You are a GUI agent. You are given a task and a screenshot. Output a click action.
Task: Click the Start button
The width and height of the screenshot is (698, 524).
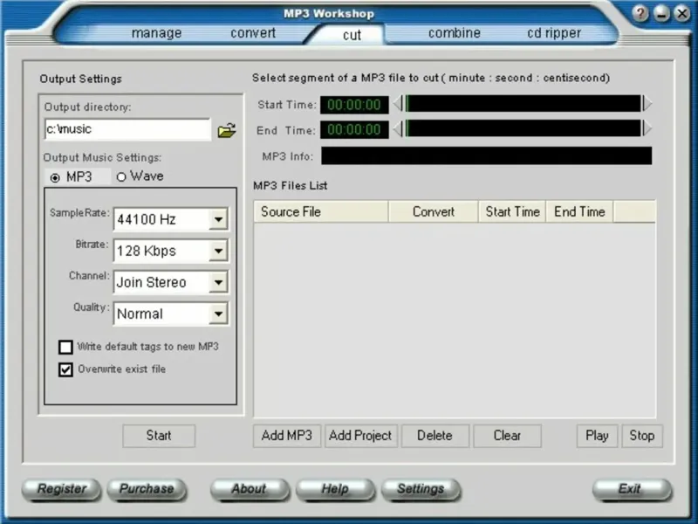coord(159,435)
